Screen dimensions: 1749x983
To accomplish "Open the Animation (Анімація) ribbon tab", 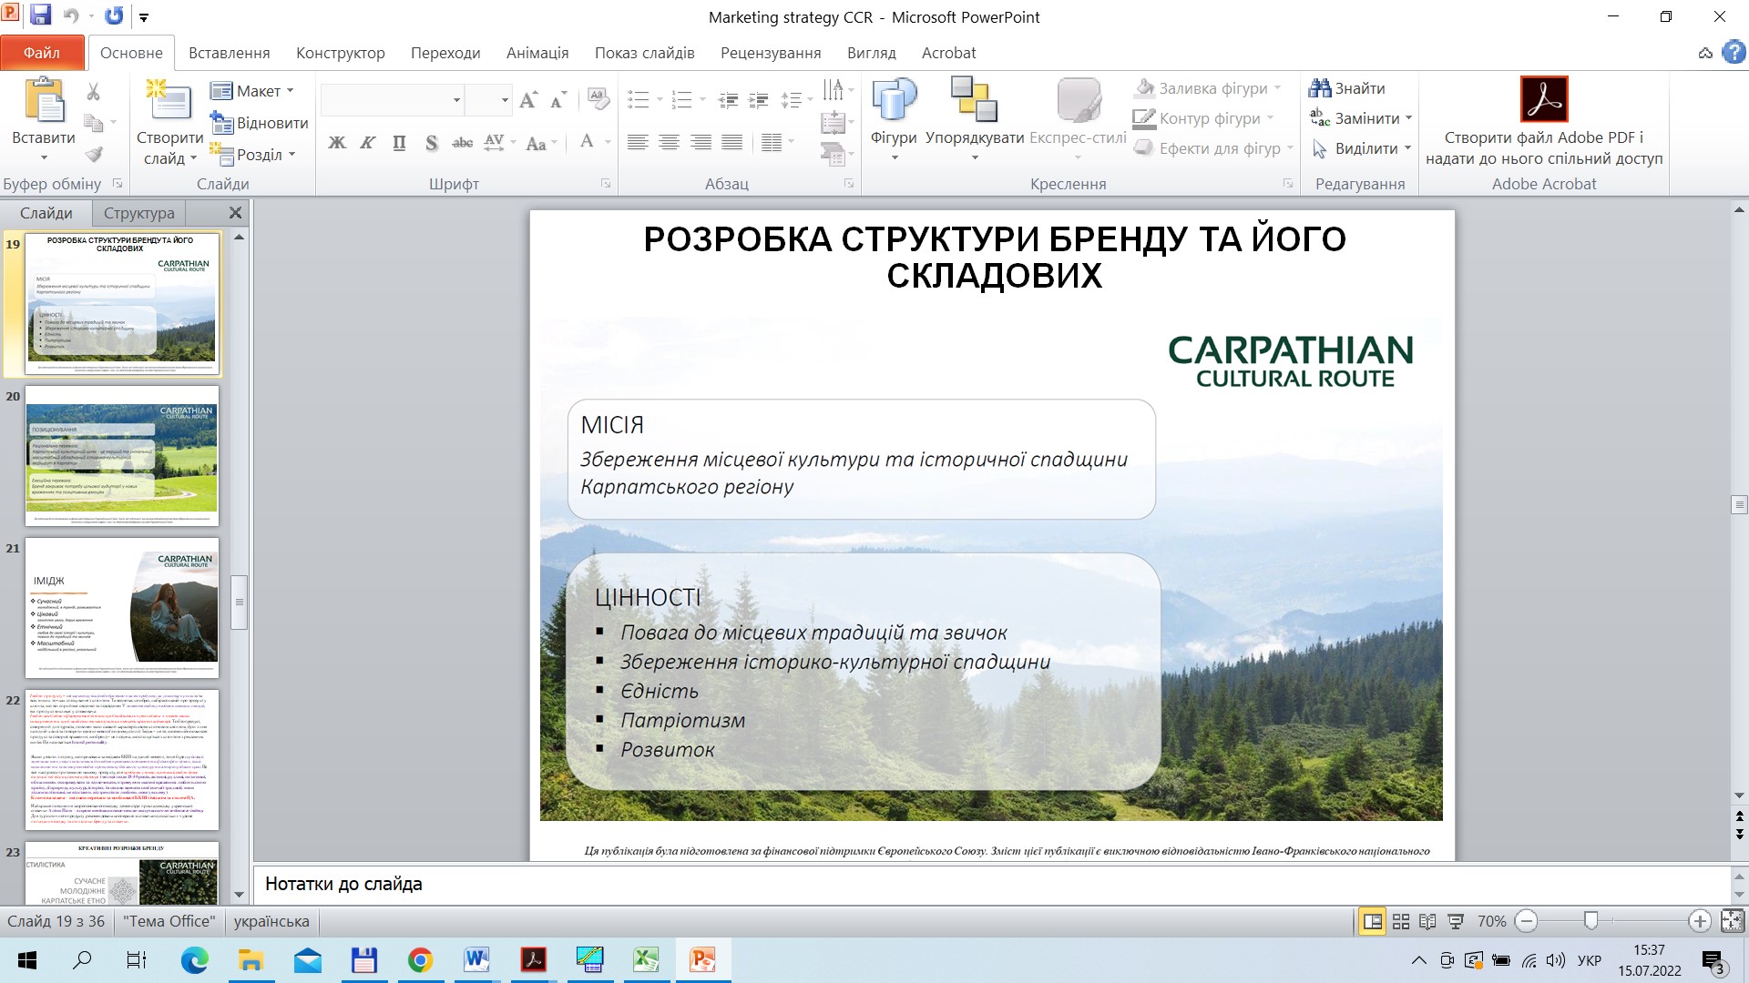I will point(537,53).
